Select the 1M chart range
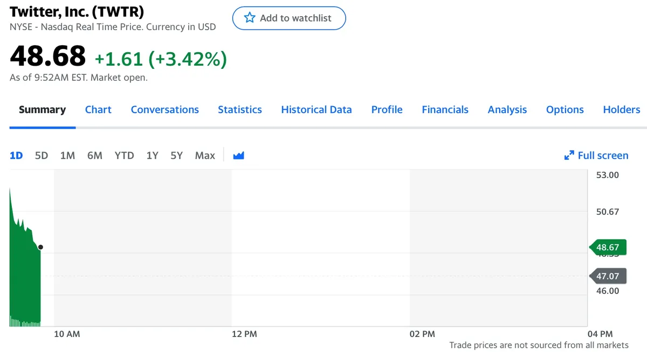The height and width of the screenshot is (352, 647). coord(67,156)
